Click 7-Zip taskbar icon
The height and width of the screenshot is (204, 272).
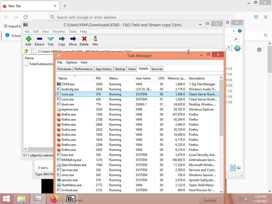71,199
